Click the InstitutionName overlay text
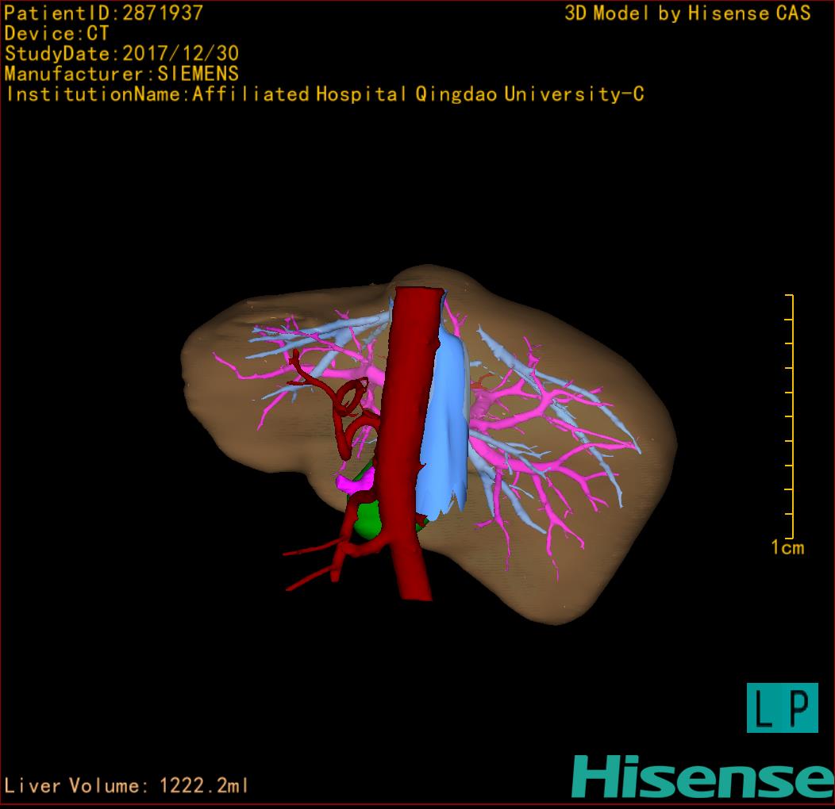Image resolution: width=835 pixels, height=809 pixels. point(324,94)
